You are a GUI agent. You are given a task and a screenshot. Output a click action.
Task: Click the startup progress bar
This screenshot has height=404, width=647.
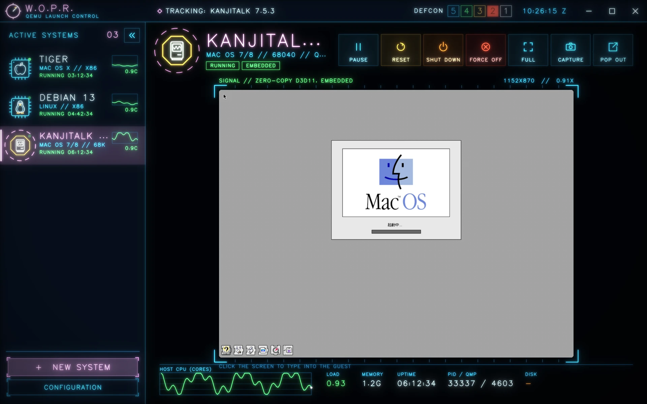(396, 232)
